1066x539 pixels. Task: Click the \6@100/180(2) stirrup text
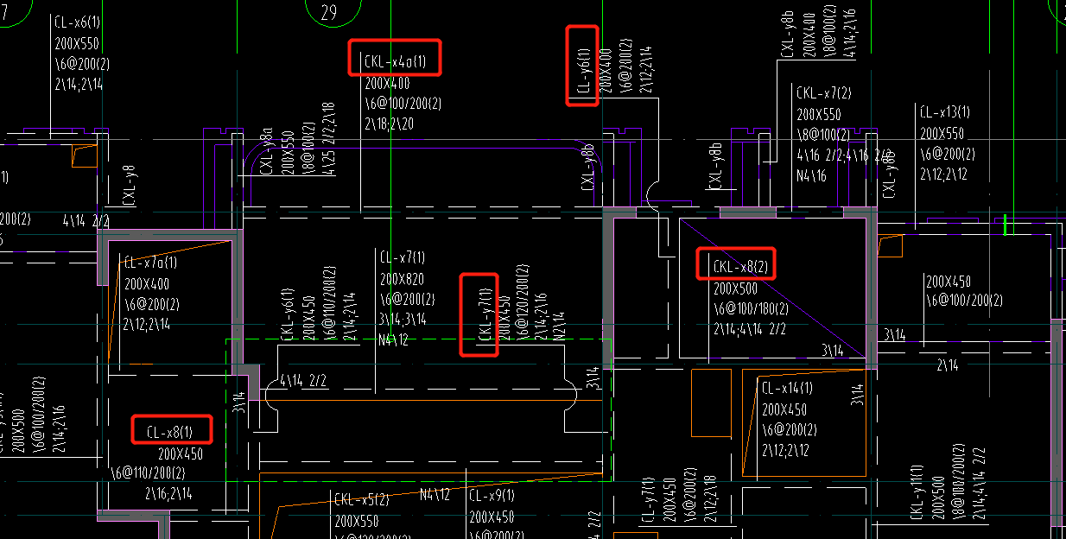click(x=750, y=308)
